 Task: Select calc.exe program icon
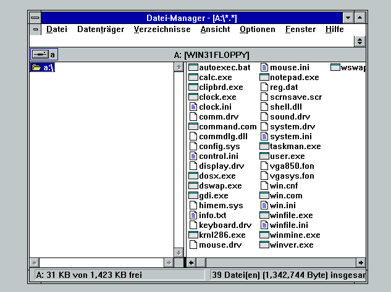tap(193, 78)
